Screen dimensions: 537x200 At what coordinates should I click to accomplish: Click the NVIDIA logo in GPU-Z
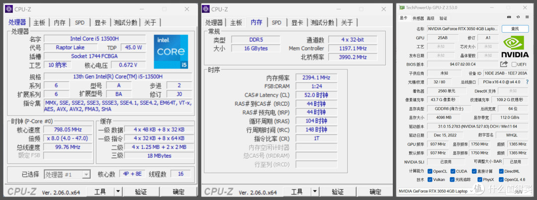tap(515, 47)
